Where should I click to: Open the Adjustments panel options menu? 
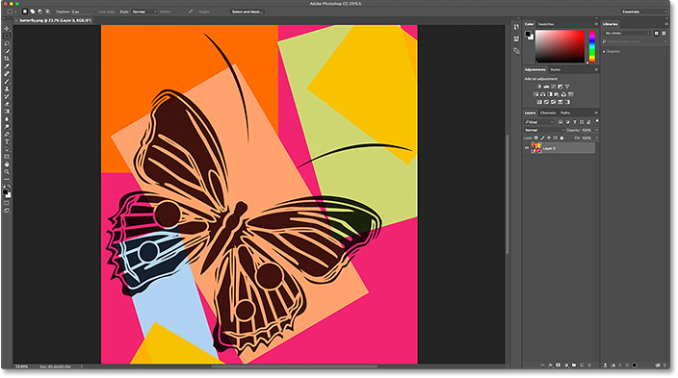coord(596,69)
